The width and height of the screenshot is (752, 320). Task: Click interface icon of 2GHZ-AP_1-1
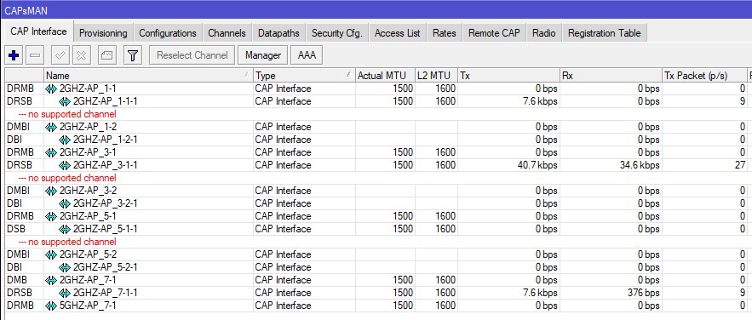51,89
